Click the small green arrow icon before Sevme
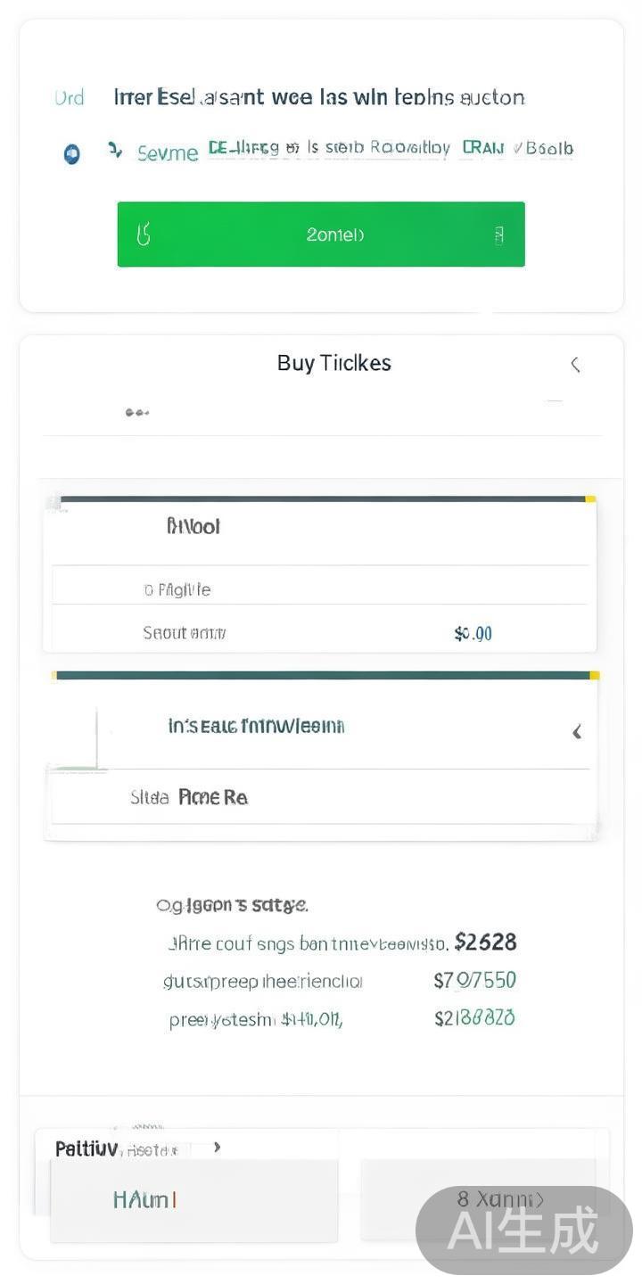Image resolution: width=642 pixels, height=1284 pixels. (x=114, y=150)
